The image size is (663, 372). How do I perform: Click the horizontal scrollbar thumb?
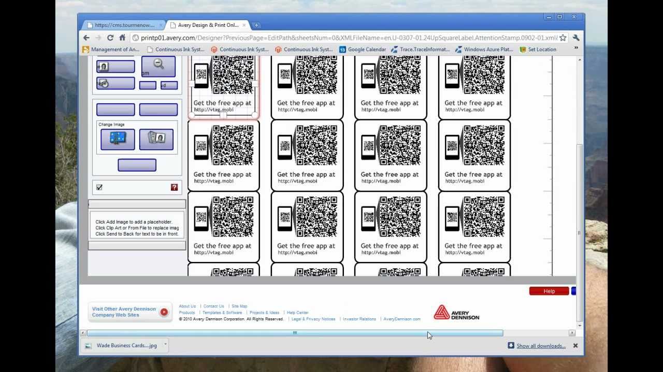295,333
